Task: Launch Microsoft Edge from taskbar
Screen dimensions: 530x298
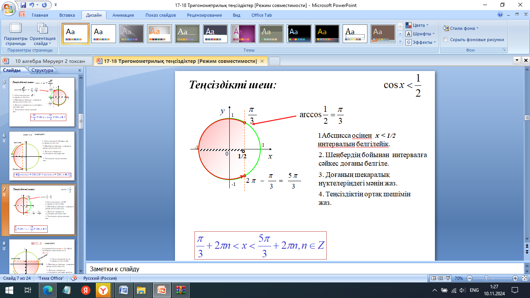Action: [48, 290]
